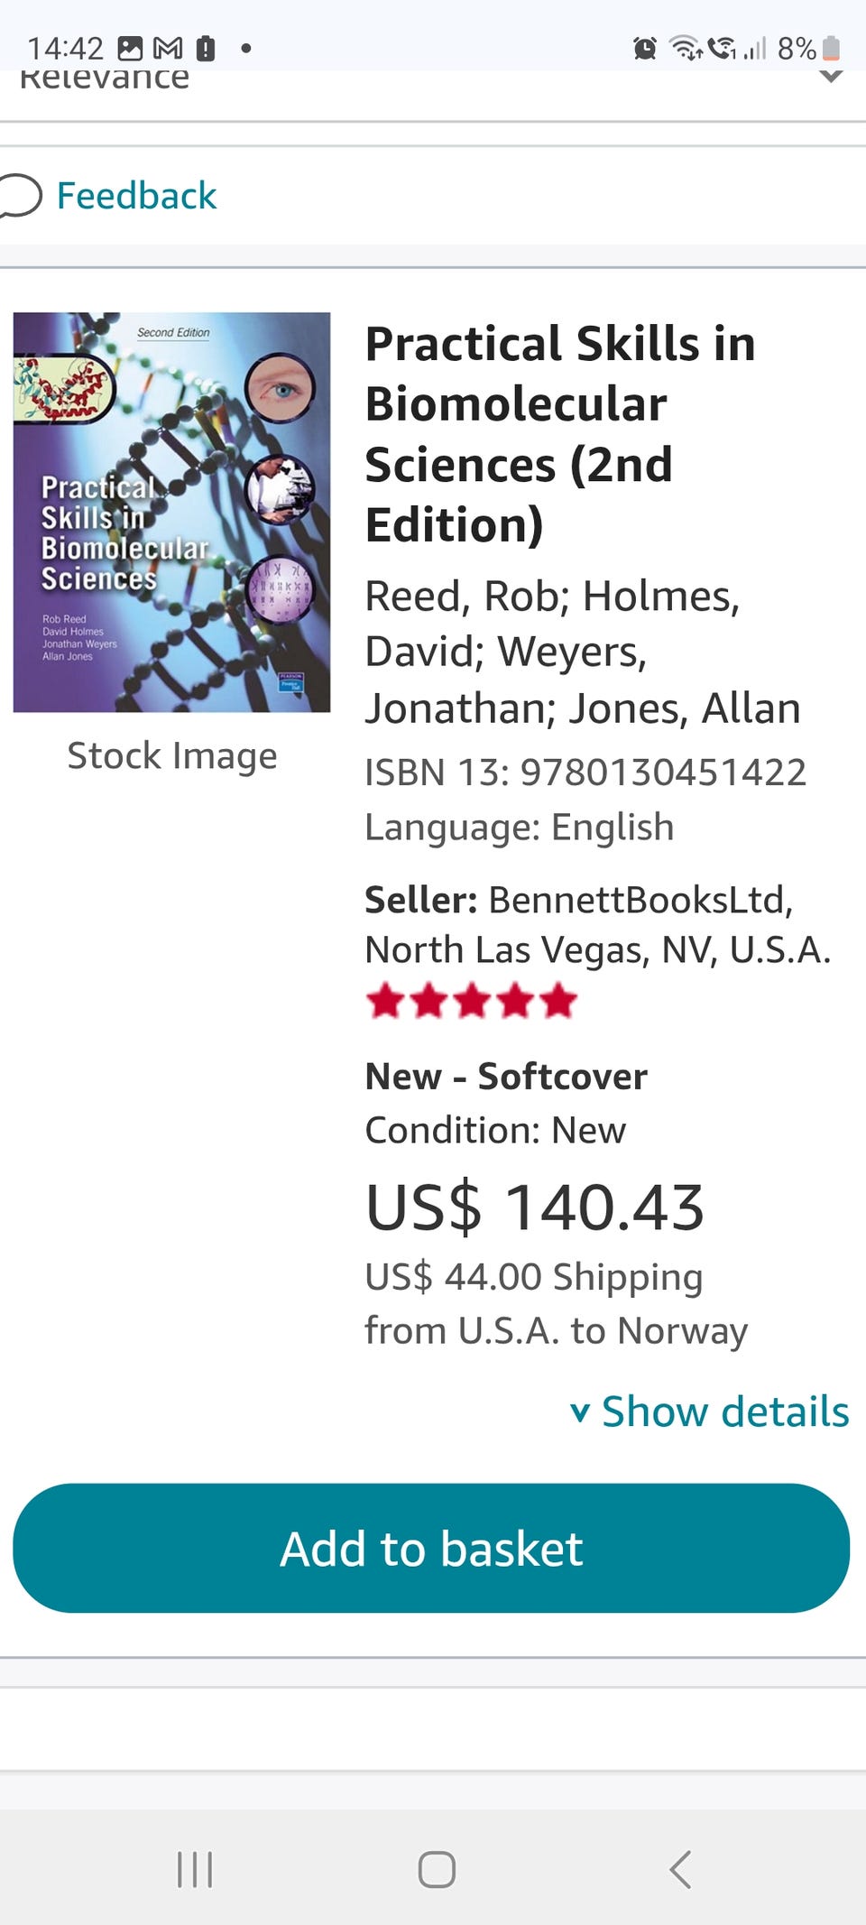The width and height of the screenshot is (866, 1925).
Task: Open the Feedback link
Action: 136,196
